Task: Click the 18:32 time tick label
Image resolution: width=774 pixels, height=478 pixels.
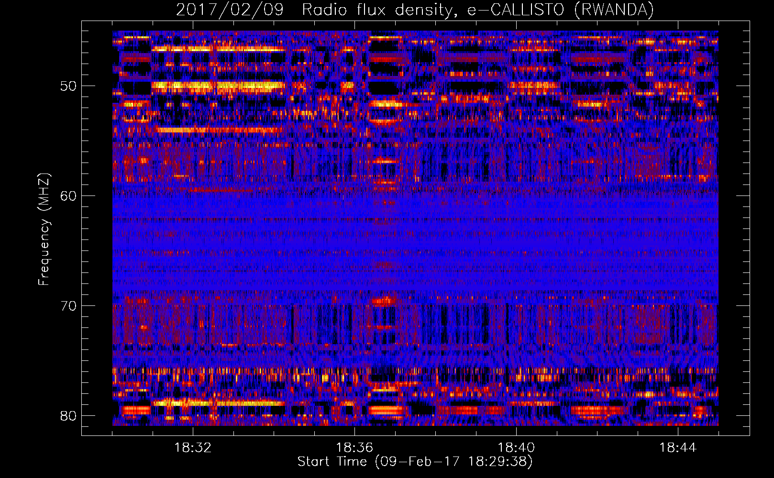Action: click(x=193, y=448)
